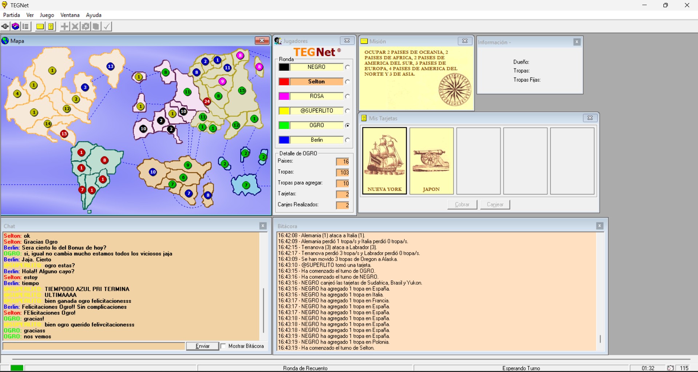
Task: Show the mission card via yellow toolbar icon
Action: [x=40, y=27]
